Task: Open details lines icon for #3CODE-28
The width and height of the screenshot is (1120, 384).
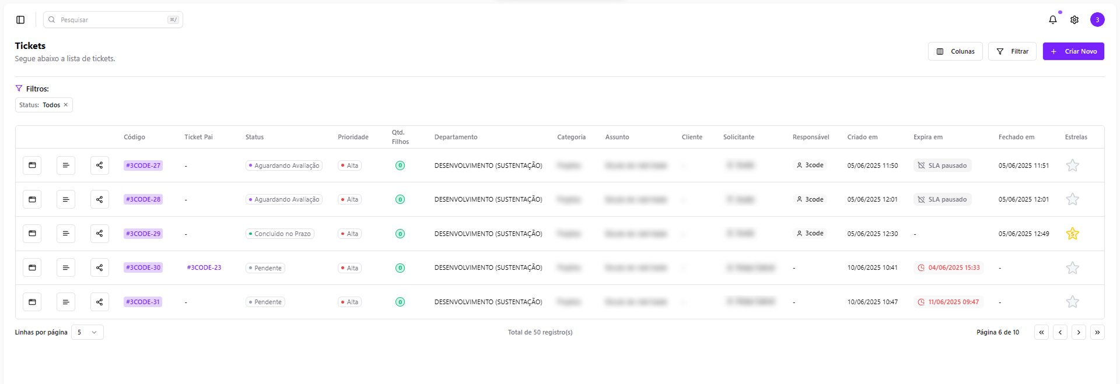Action: [66, 199]
